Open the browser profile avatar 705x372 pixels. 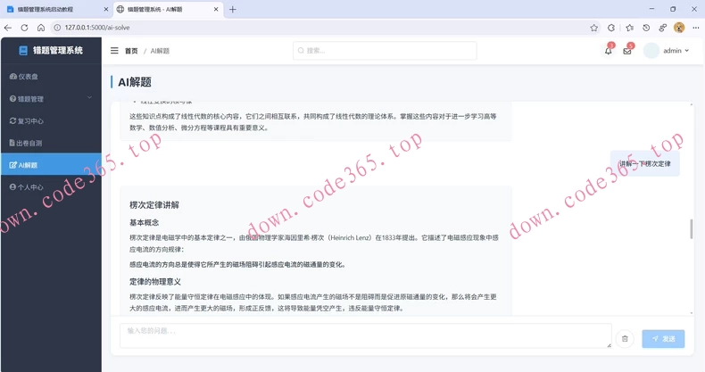click(679, 28)
